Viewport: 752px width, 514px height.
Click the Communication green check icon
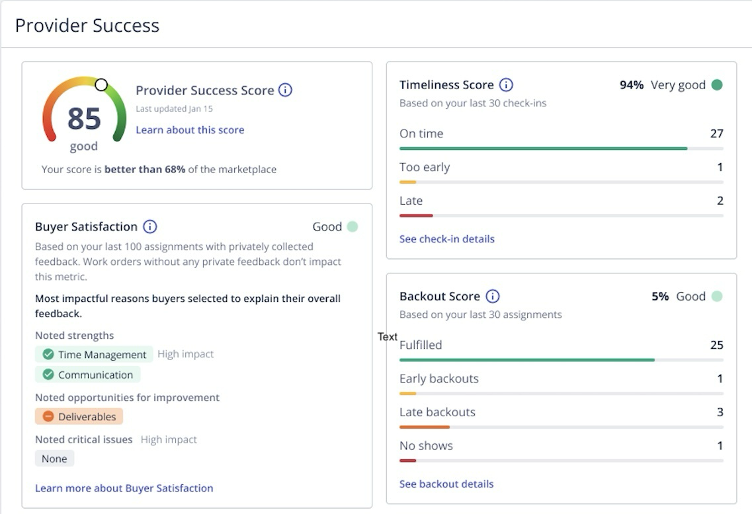[48, 375]
